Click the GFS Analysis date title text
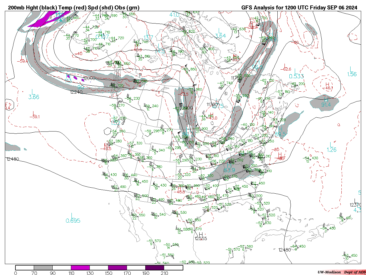The height and width of the screenshot is (275, 366). click(299, 8)
